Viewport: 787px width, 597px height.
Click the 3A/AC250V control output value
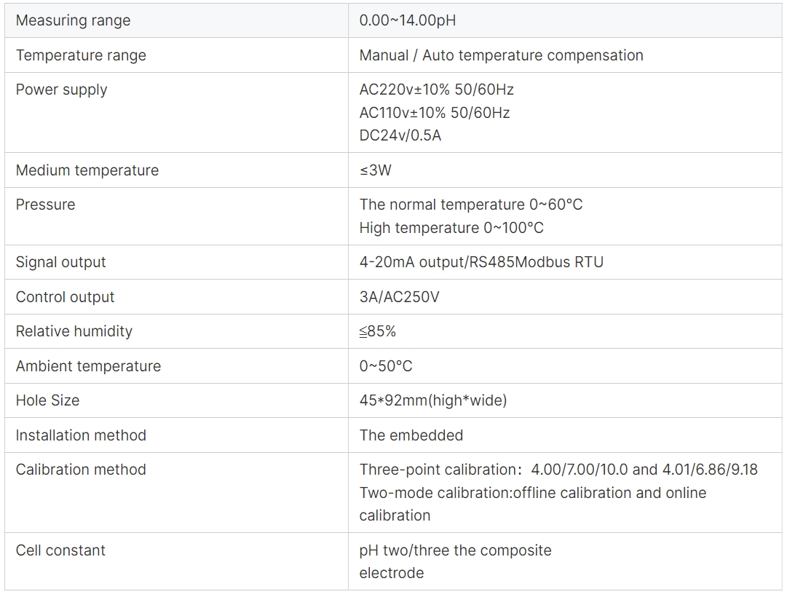tap(399, 297)
